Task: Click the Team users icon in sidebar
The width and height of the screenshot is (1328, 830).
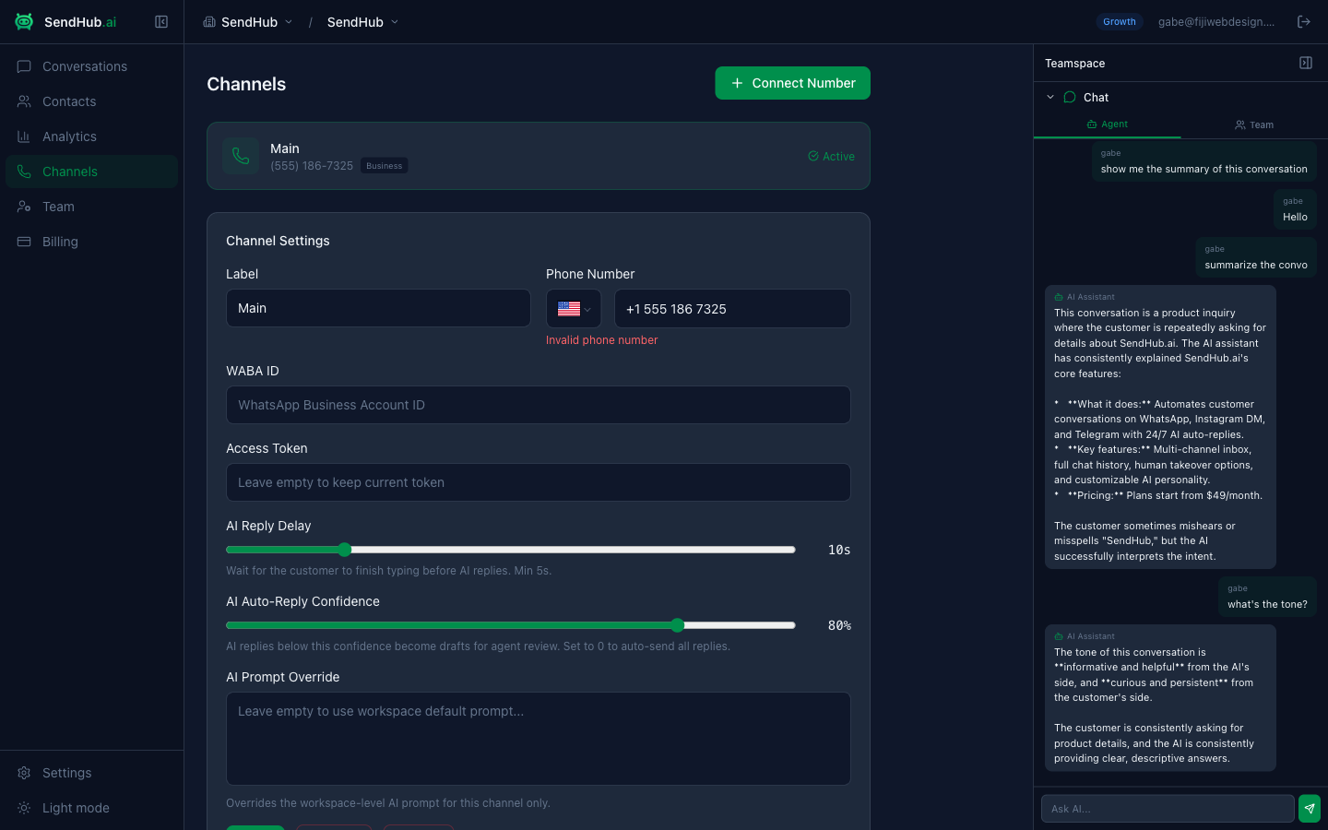Action: (24, 207)
